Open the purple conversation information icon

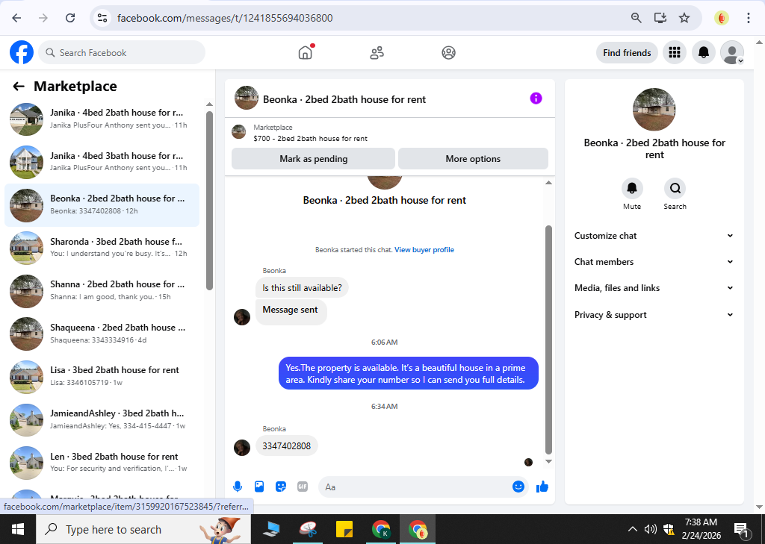536,99
